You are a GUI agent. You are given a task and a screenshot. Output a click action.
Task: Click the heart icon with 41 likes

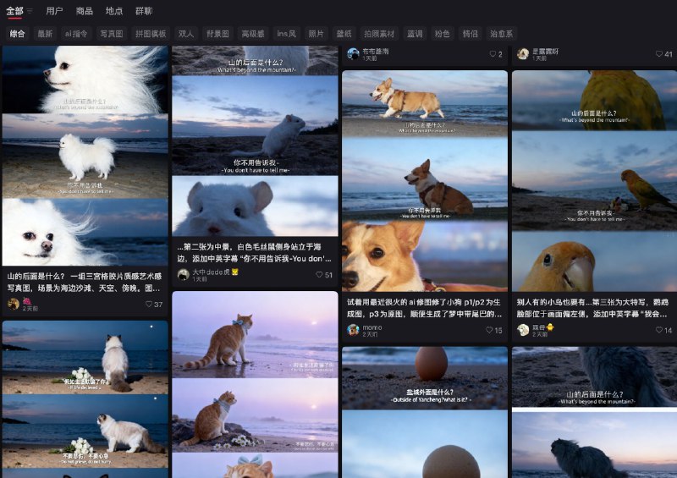(658, 54)
